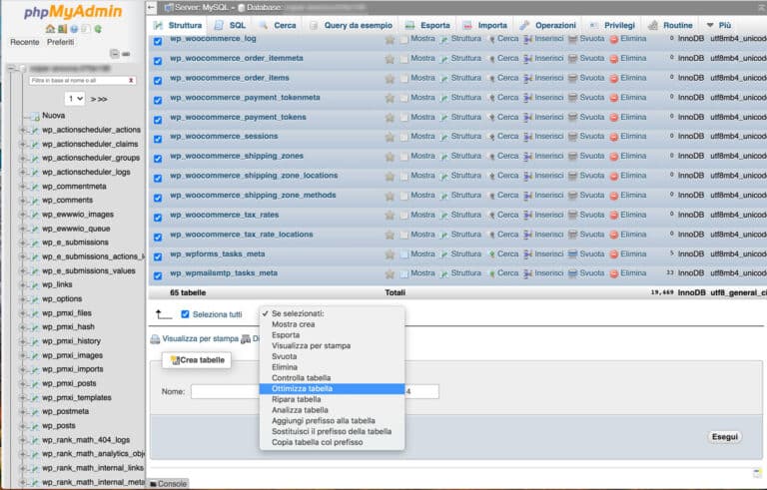Expand the wp_postmeta tree node

coord(22,412)
